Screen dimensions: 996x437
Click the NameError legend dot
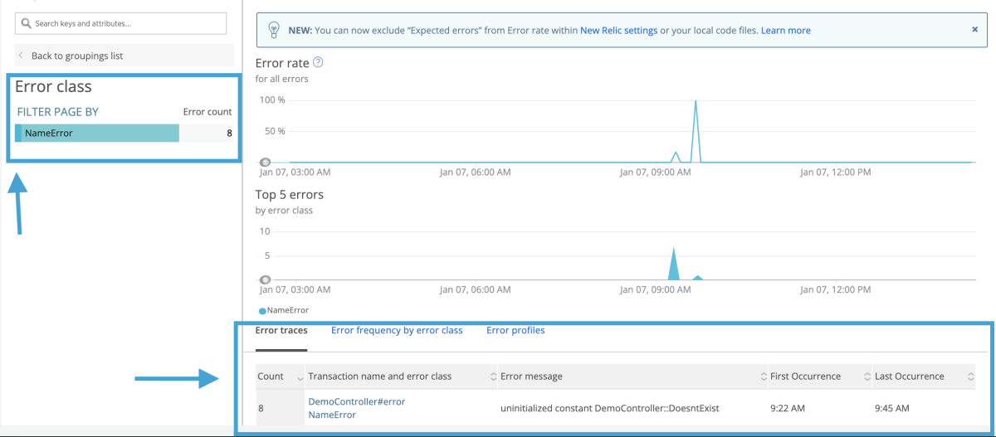[x=262, y=311]
